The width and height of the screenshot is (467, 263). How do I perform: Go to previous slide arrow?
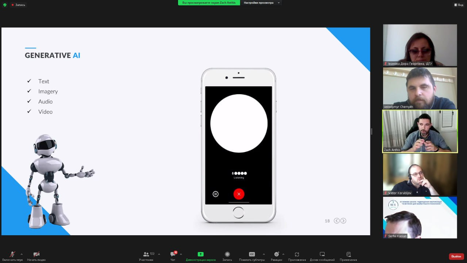[x=337, y=221]
